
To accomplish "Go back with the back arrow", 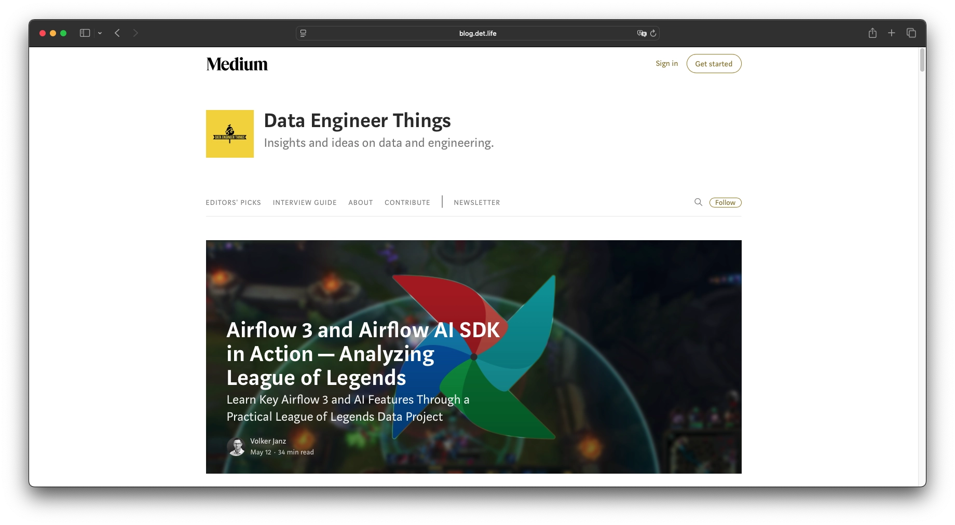I will pyautogui.click(x=117, y=33).
